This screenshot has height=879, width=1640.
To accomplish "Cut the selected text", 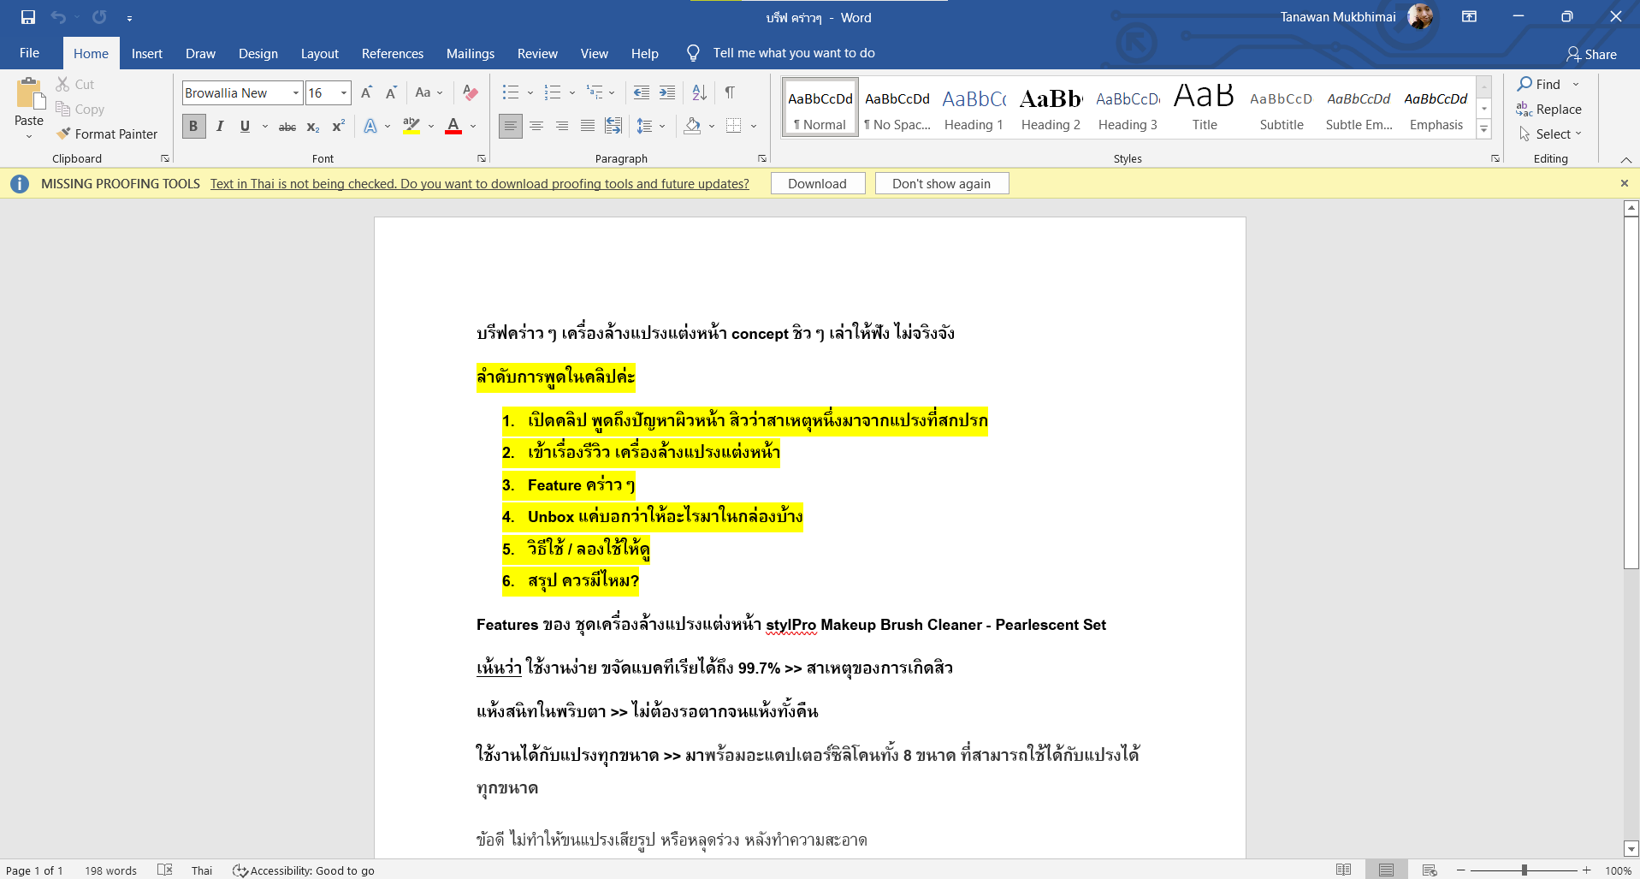I will tap(75, 85).
